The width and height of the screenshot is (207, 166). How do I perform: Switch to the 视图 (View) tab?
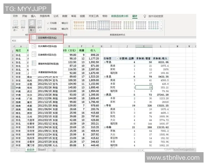pyautogui.click(x=82, y=16)
